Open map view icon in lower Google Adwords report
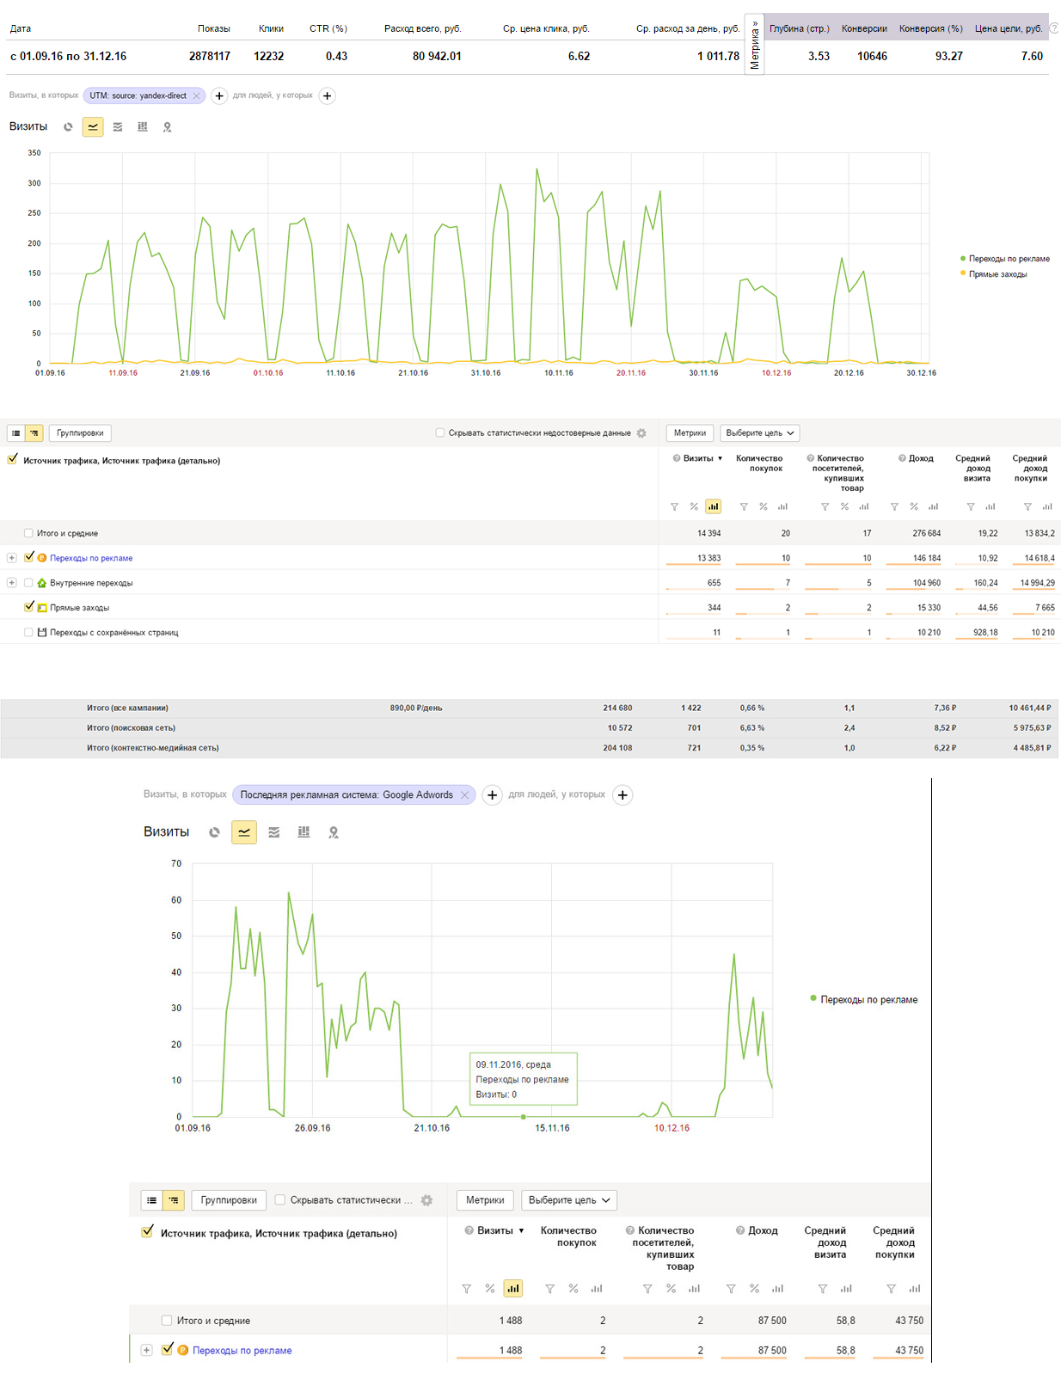 334,832
